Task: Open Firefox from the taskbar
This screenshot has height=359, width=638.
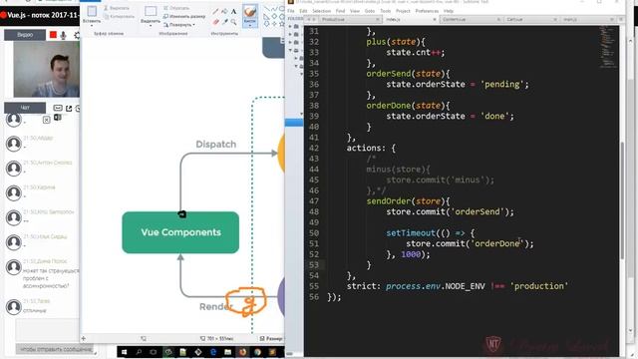Action: 243,352
